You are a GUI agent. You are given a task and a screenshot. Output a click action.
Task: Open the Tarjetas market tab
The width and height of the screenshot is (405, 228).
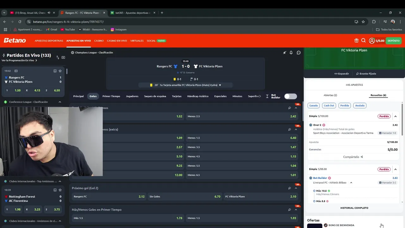pyautogui.click(x=177, y=96)
